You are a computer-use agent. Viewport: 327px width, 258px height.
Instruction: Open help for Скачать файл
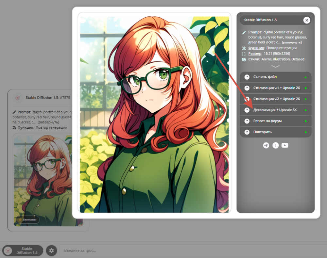pos(247,77)
